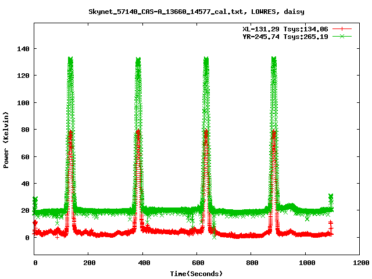Click x-axis tick label 600

[x=198, y=263]
